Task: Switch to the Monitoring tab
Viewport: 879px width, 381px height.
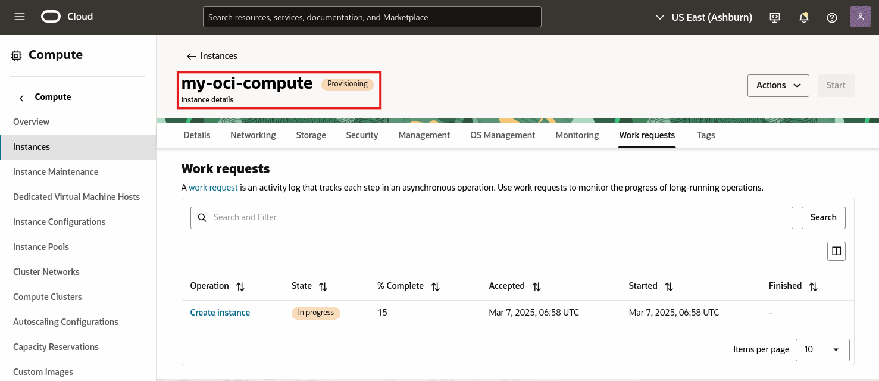Action: pyautogui.click(x=577, y=135)
